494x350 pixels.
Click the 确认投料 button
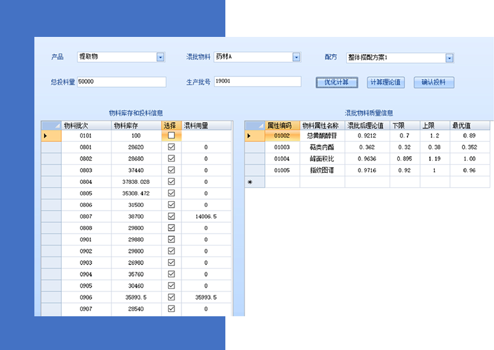coord(434,83)
